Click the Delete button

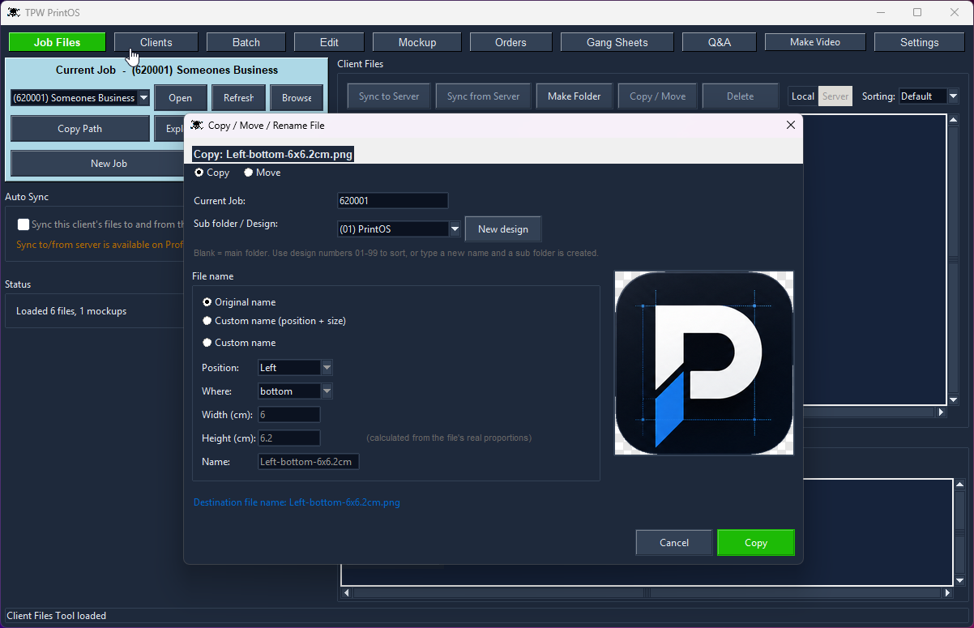(x=740, y=96)
